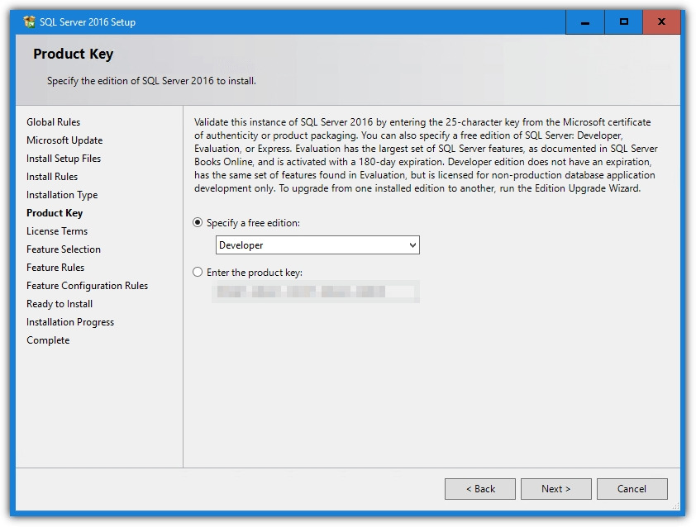Select License Terms step in sidebar
The width and height of the screenshot is (696, 527).
pos(57,231)
